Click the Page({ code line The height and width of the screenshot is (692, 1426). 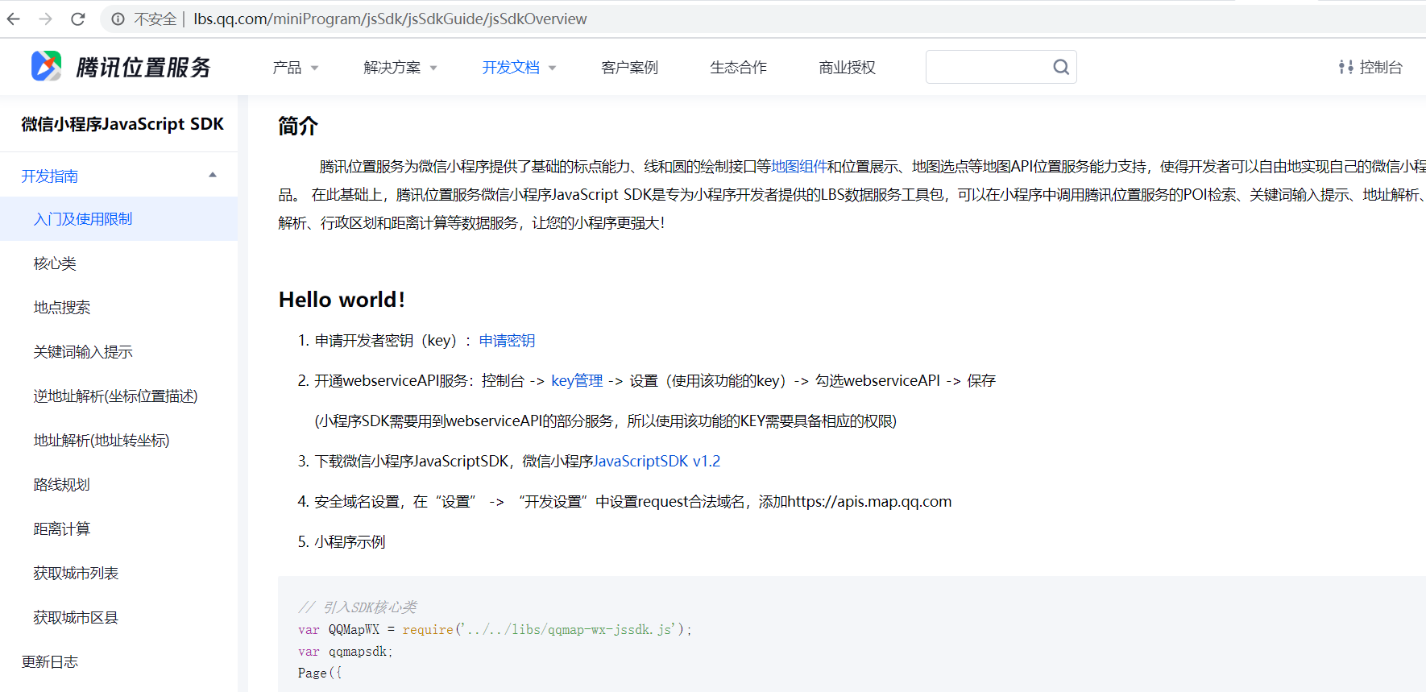point(320,673)
